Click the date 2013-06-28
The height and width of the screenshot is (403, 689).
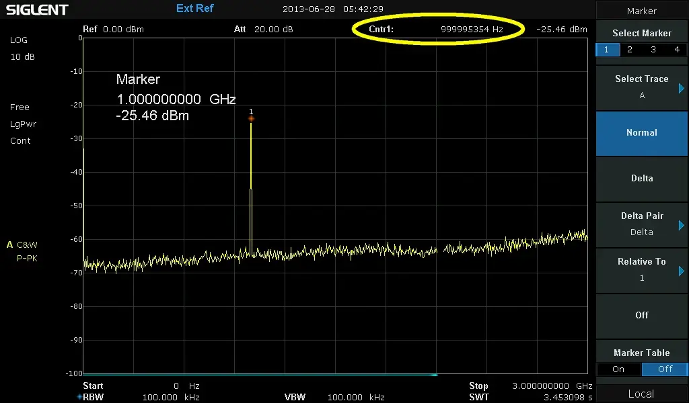pos(308,9)
